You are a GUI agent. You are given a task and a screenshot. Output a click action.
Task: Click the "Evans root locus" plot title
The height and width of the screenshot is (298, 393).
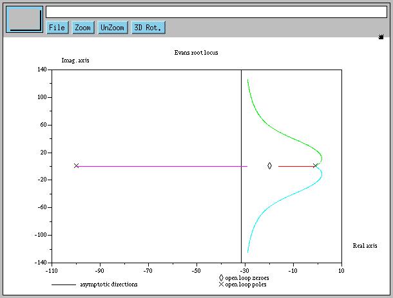[x=196, y=53]
